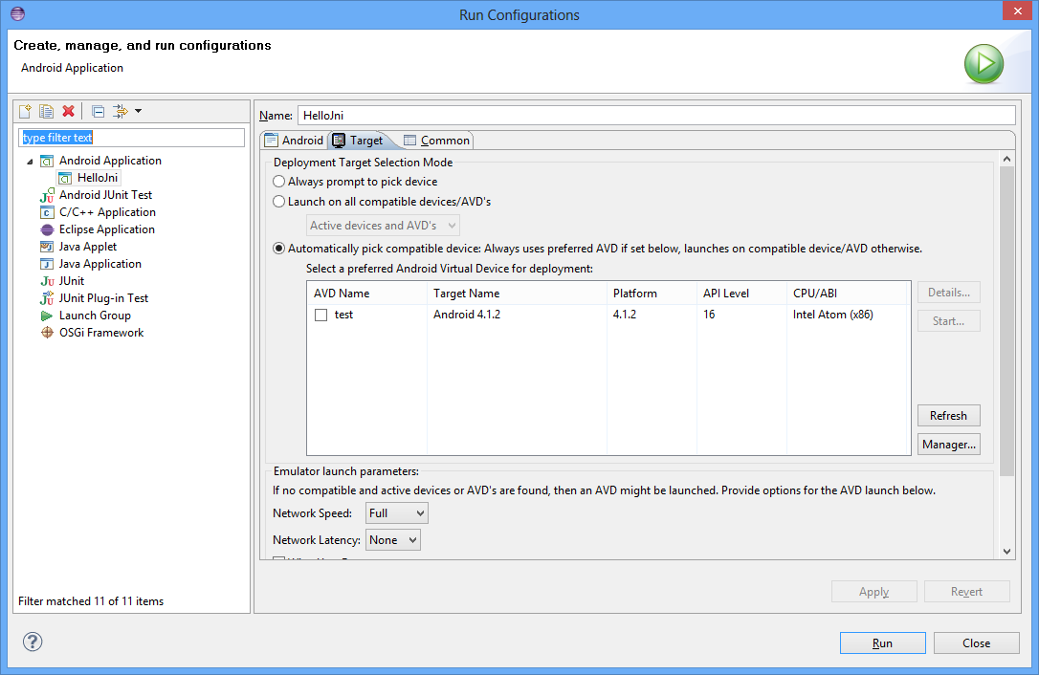The width and height of the screenshot is (1039, 675).
Task: Select Always prompt to pick device
Action: pos(279,182)
